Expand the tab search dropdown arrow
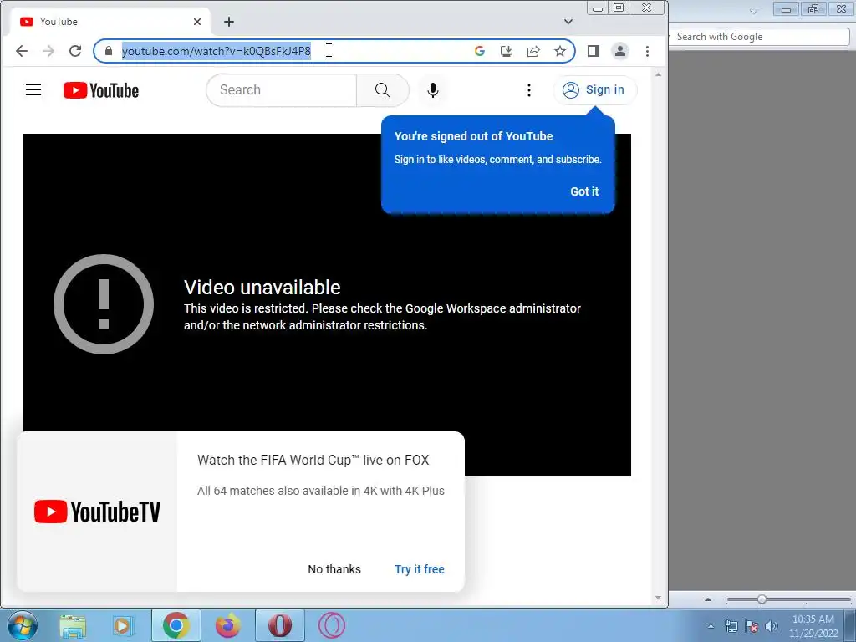This screenshot has width=856, height=642. point(568,21)
